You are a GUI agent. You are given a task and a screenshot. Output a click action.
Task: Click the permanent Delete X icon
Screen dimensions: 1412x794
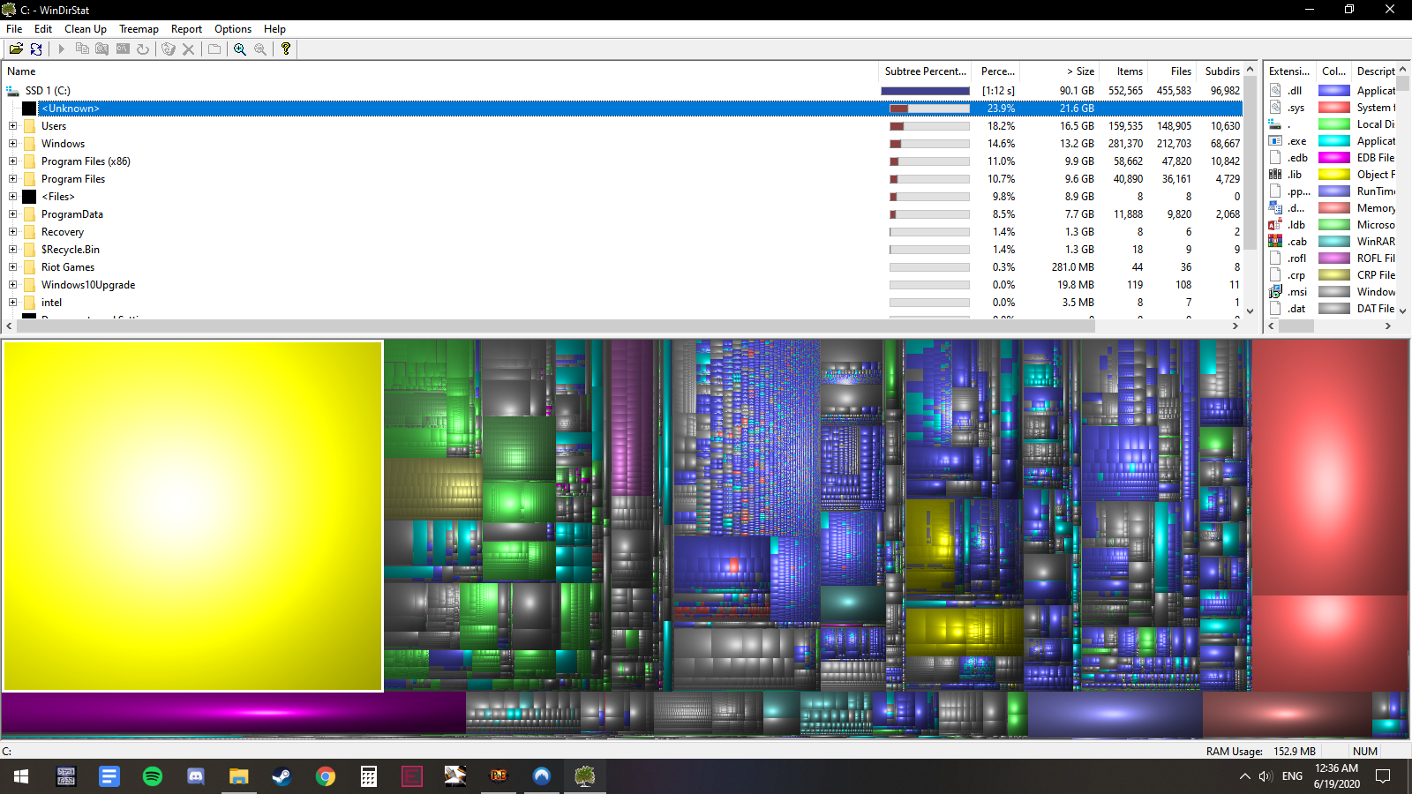pyautogui.click(x=188, y=49)
